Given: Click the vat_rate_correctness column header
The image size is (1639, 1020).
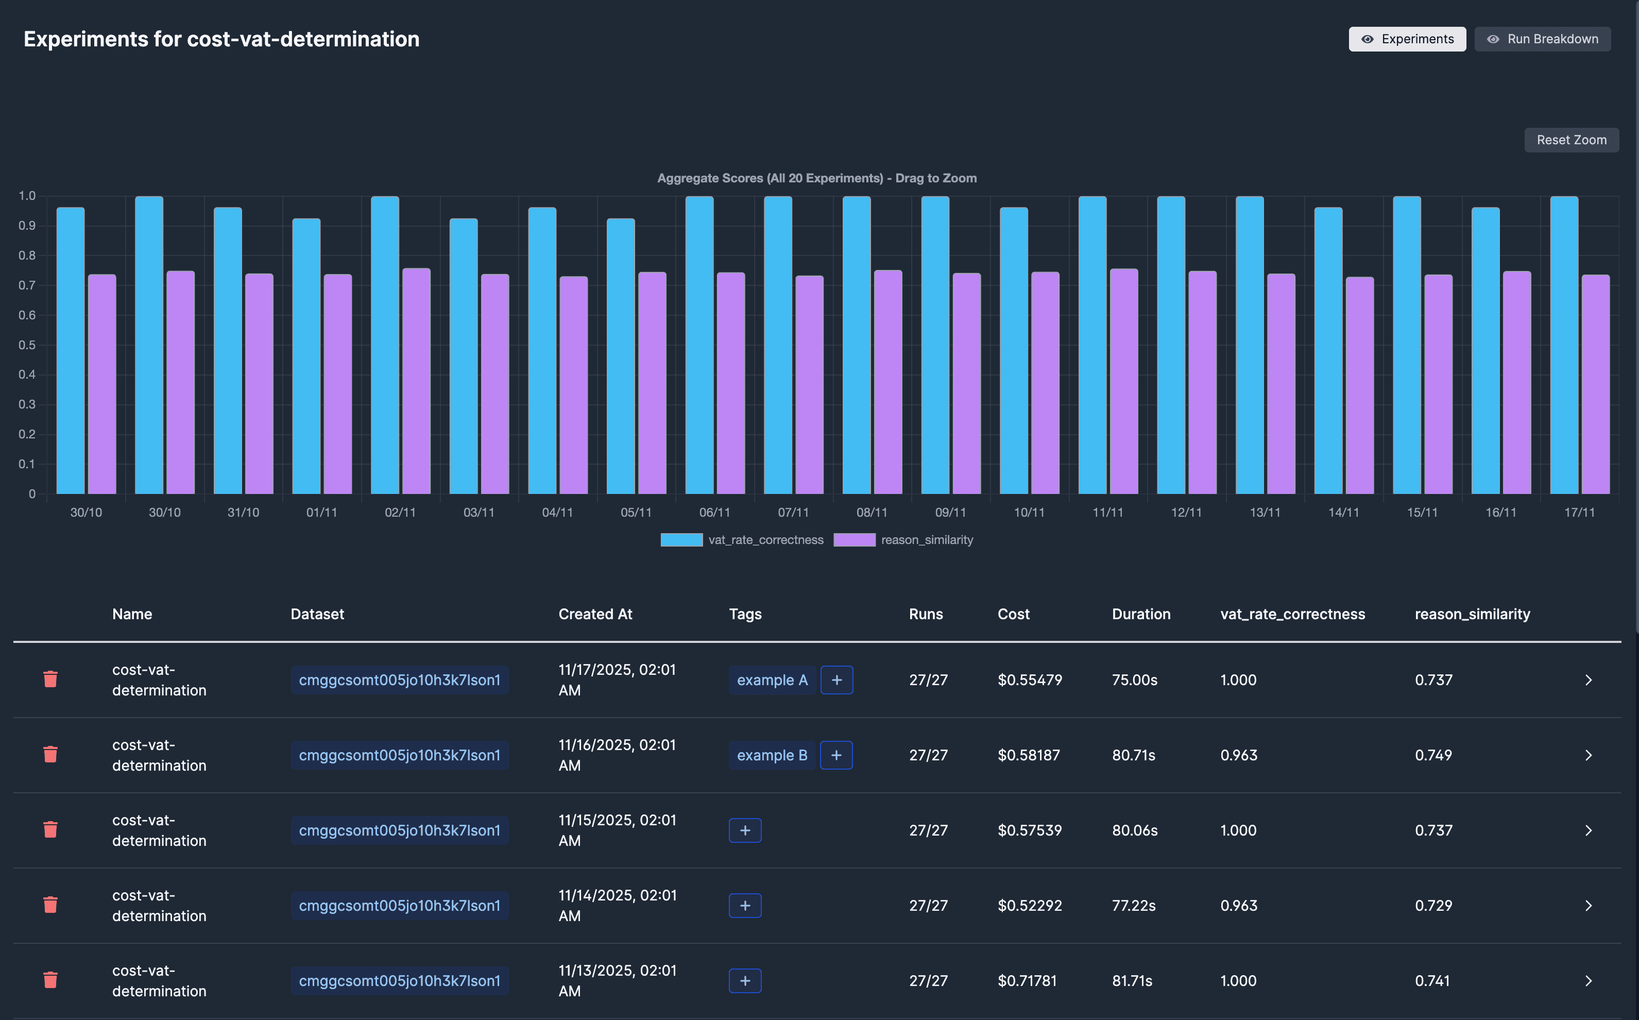Looking at the screenshot, I should tap(1293, 614).
